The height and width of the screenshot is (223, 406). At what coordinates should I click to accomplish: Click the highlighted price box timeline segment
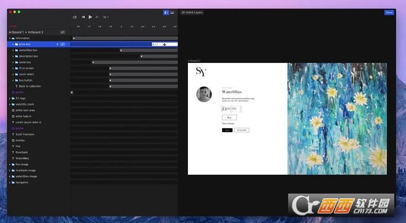[164, 45]
